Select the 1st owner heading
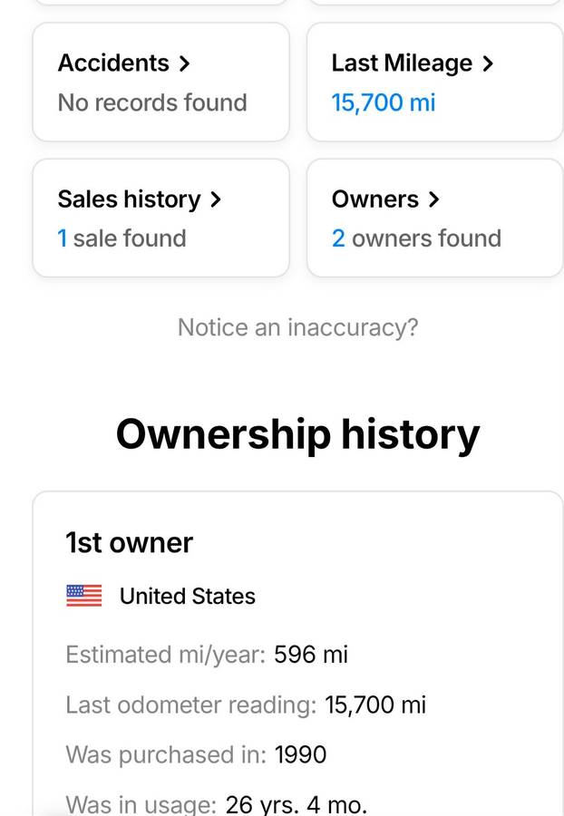This screenshot has height=816, width=564. (x=129, y=543)
